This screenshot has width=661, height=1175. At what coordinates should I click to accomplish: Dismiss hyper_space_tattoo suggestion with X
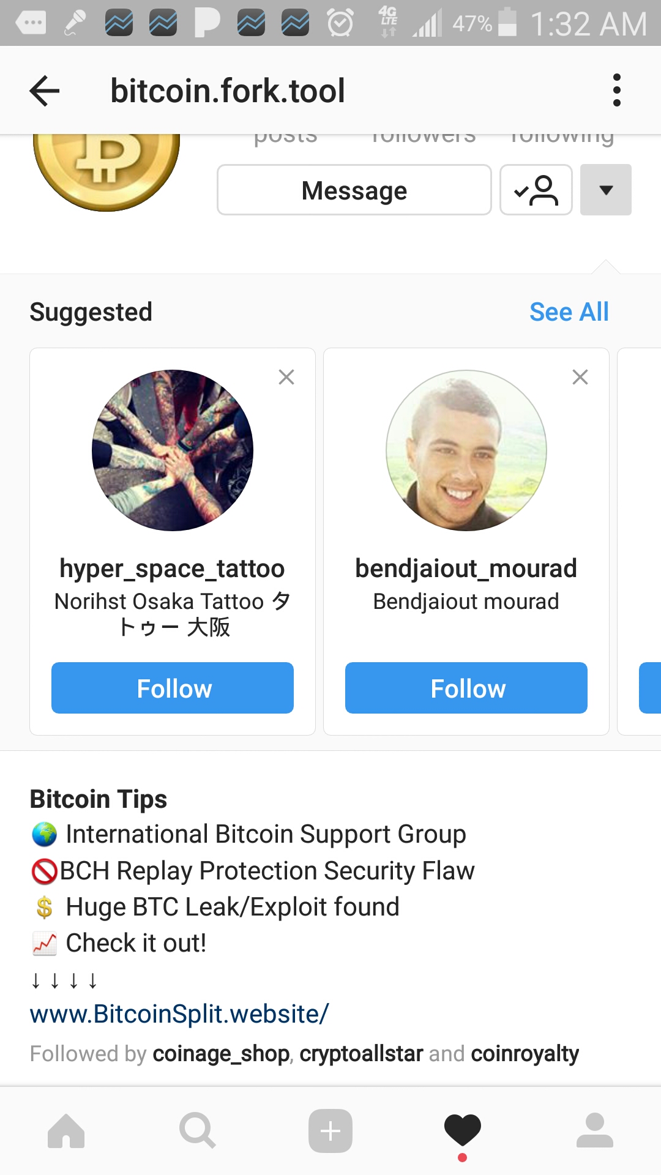tap(286, 377)
